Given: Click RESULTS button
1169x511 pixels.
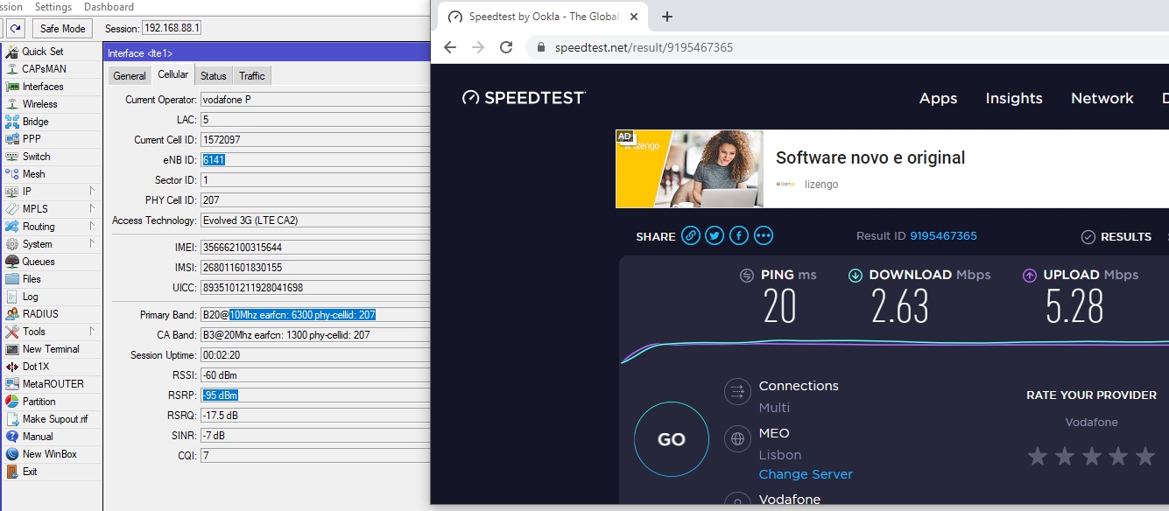Looking at the screenshot, I should [x=1116, y=237].
